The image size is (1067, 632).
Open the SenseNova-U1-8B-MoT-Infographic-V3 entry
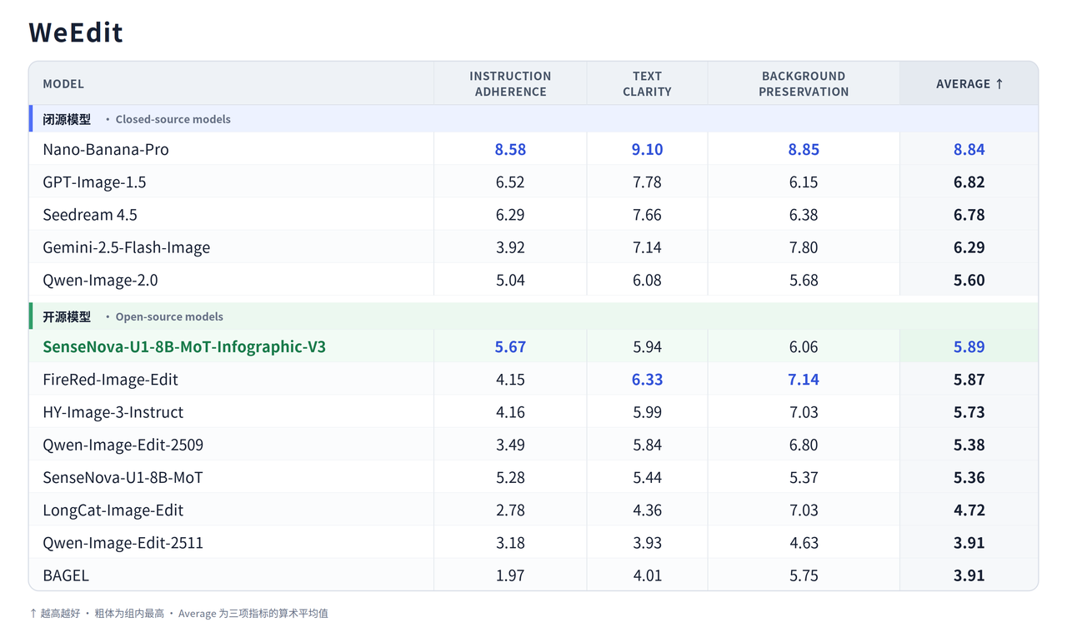[x=184, y=346]
